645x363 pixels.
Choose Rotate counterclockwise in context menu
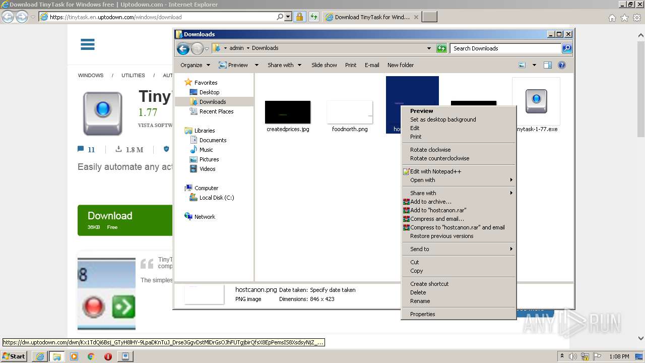coord(459,158)
